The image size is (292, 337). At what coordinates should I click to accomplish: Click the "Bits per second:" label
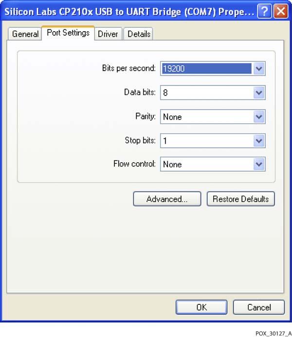[x=128, y=68]
